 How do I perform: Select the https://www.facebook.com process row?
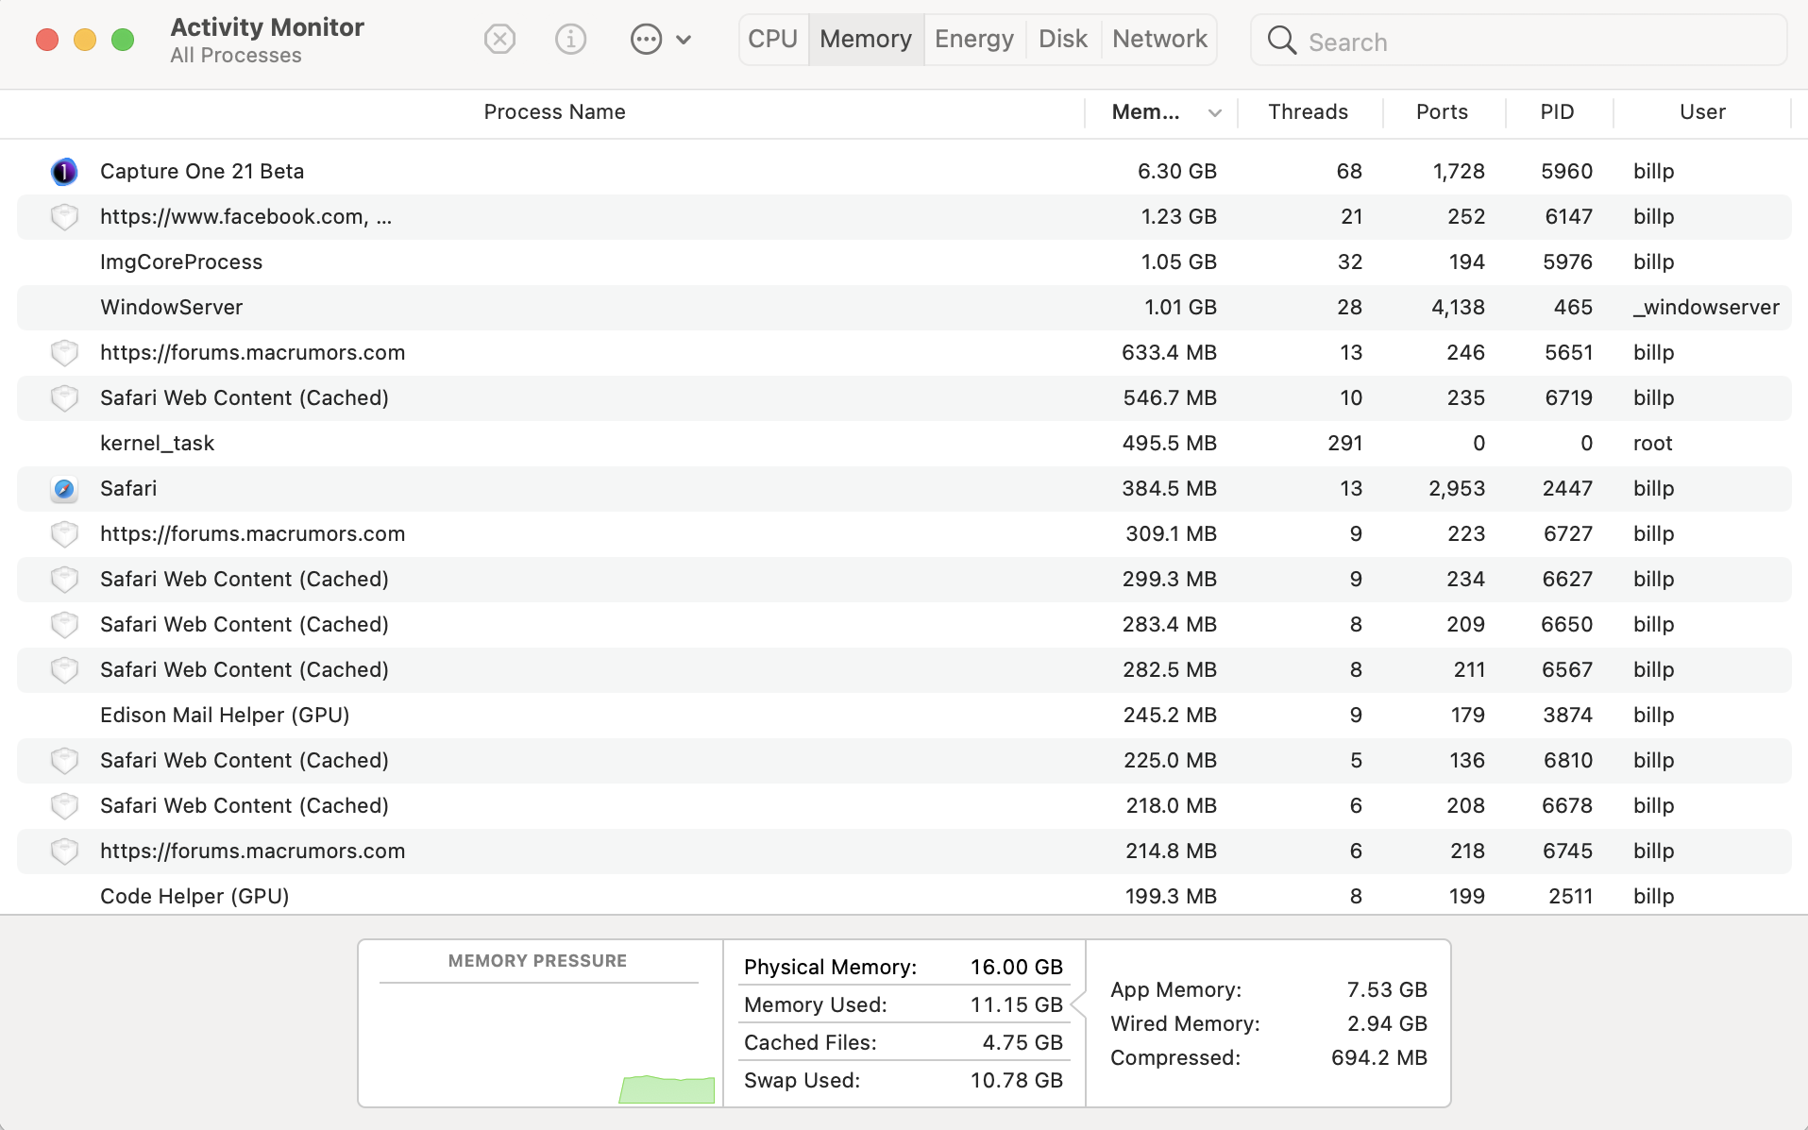click(904, 217)
